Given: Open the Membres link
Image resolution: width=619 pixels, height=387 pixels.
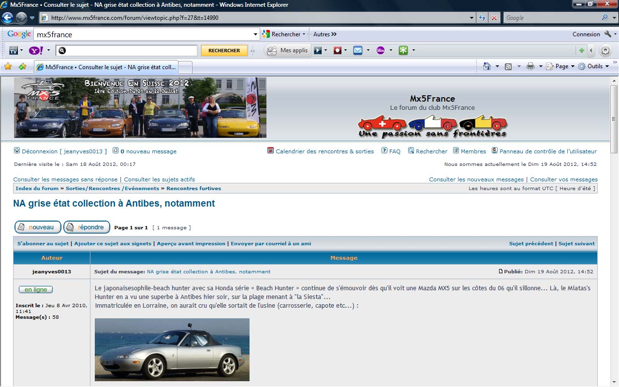Looking at the screenshot, I should [473, 151].
